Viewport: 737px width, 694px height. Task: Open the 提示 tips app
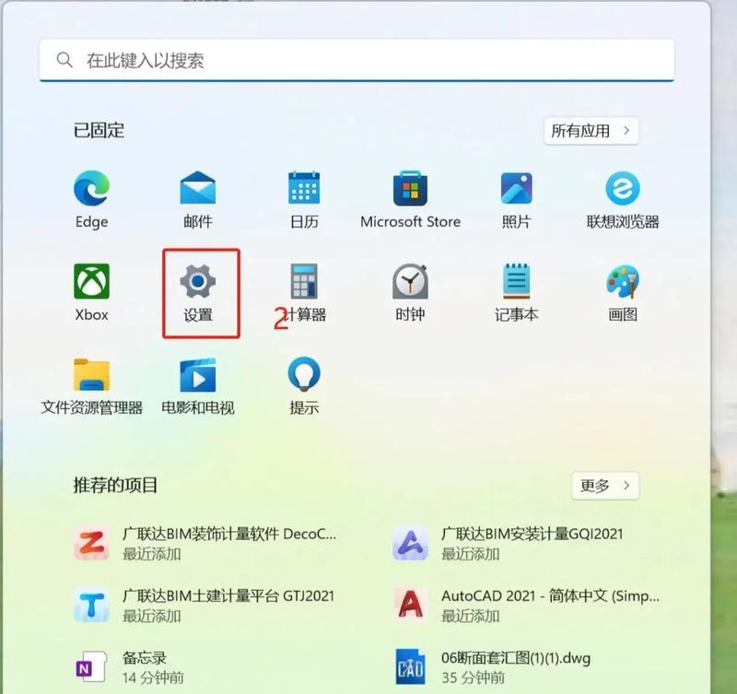point(304,385)
